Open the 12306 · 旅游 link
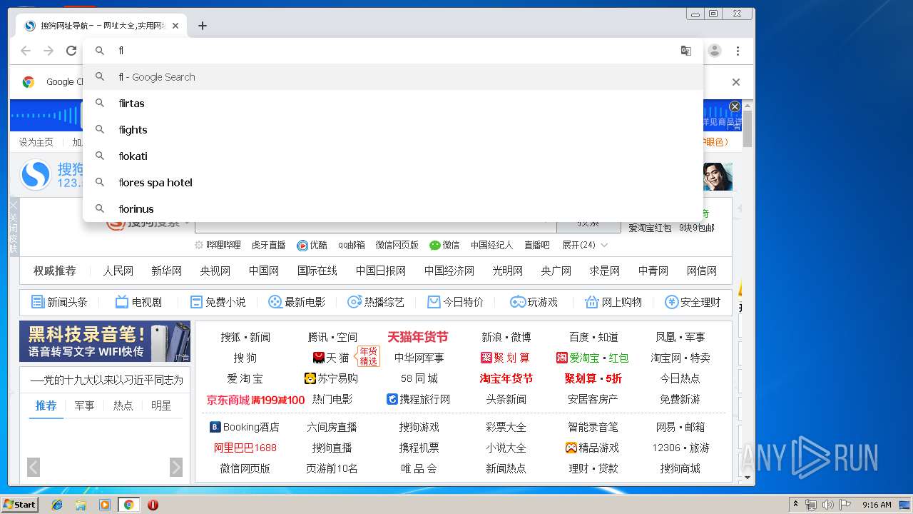 tap(680, 448)
